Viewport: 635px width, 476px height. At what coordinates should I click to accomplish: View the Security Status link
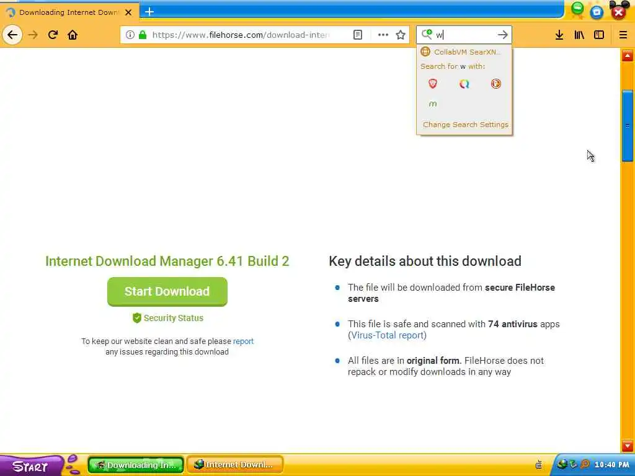pyautogui.click(x=168, y=318)
